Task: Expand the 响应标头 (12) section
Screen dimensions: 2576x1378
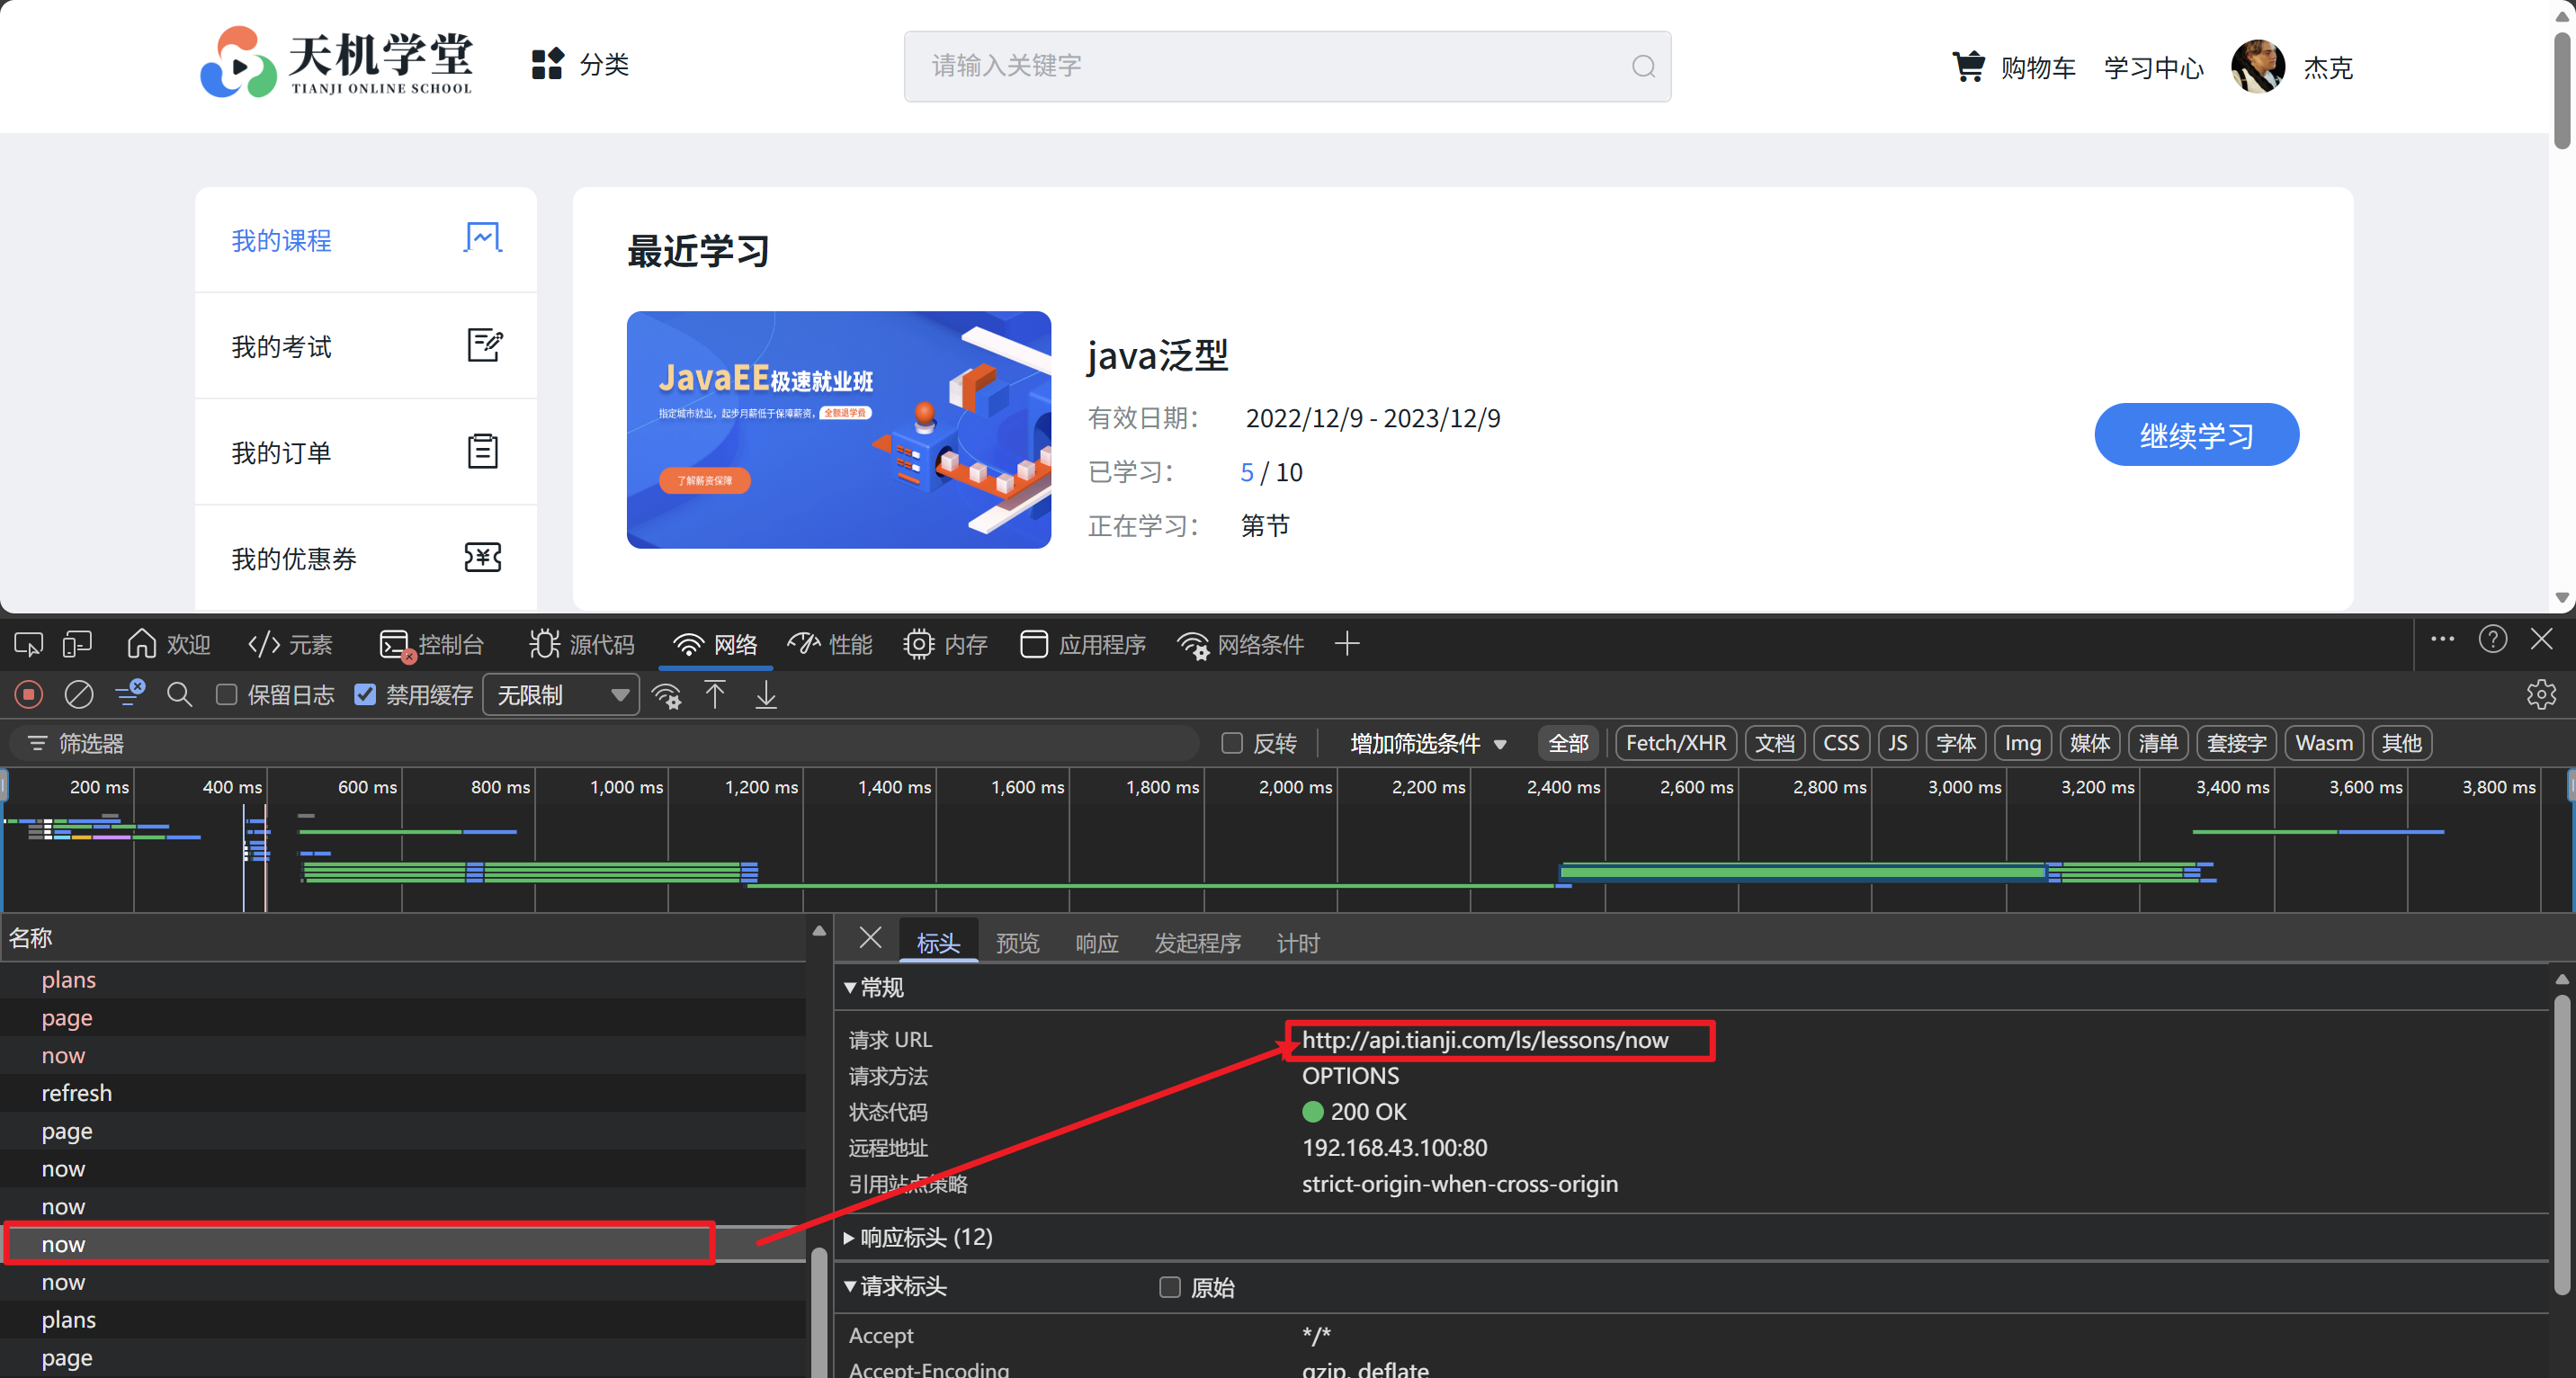Action: click(x=925, y=1237)
